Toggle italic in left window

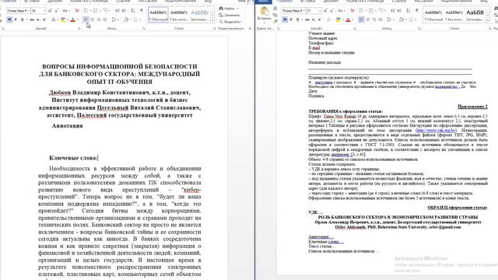click(x=16, y=19)
